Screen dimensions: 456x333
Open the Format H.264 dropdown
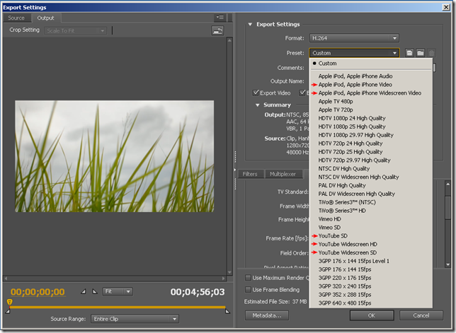click(353, 38)
